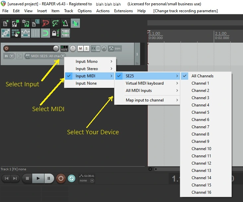This screenshot has width=243, height=202.
Task: Select Input: None menu entry
Action: coord(90,83)
